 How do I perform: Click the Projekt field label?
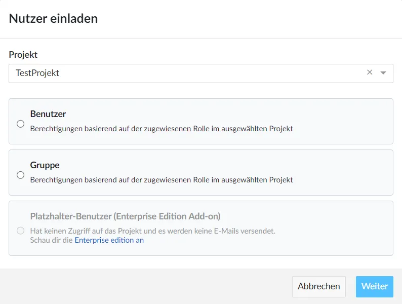pos(23,55)
